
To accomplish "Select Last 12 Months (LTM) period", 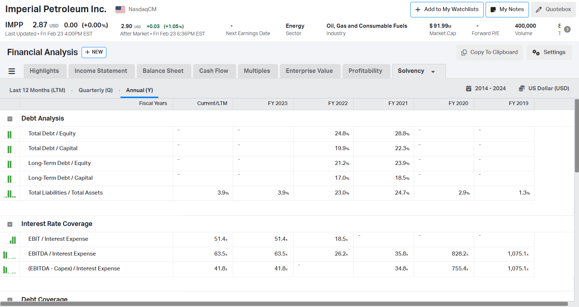I will [x=37, y=90].
